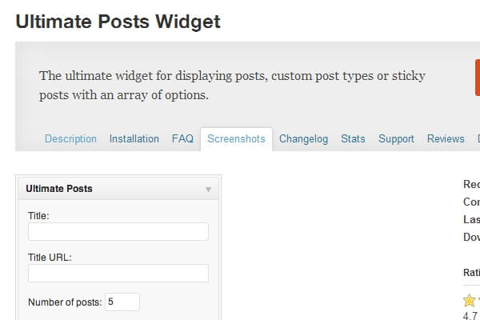Focus the Title input field
This screenshot has width=480, height=320.
click(x=118, y=232)
